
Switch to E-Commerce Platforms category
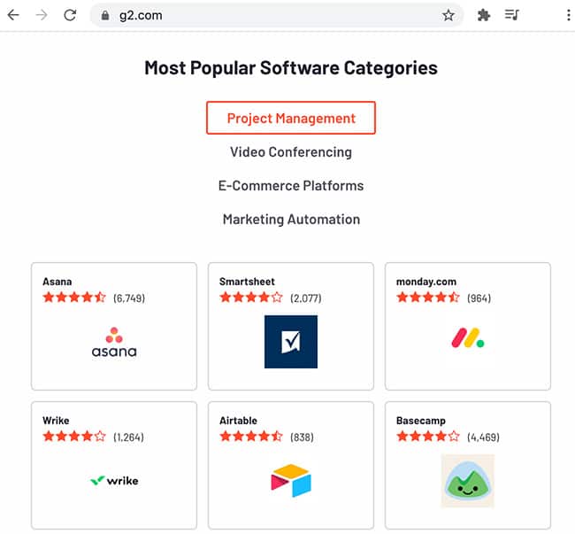click(291, 186)
